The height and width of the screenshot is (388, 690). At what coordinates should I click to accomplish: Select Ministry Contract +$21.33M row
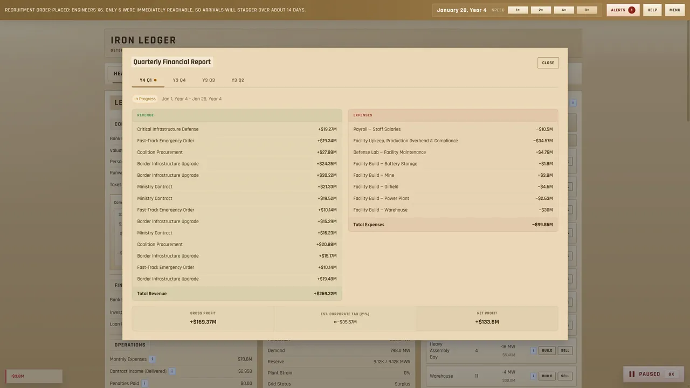click(237, 187)
